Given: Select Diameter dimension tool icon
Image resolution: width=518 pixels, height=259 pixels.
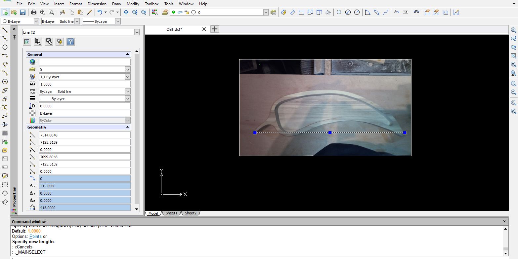Looking at the screenshot, I should 348,12.
